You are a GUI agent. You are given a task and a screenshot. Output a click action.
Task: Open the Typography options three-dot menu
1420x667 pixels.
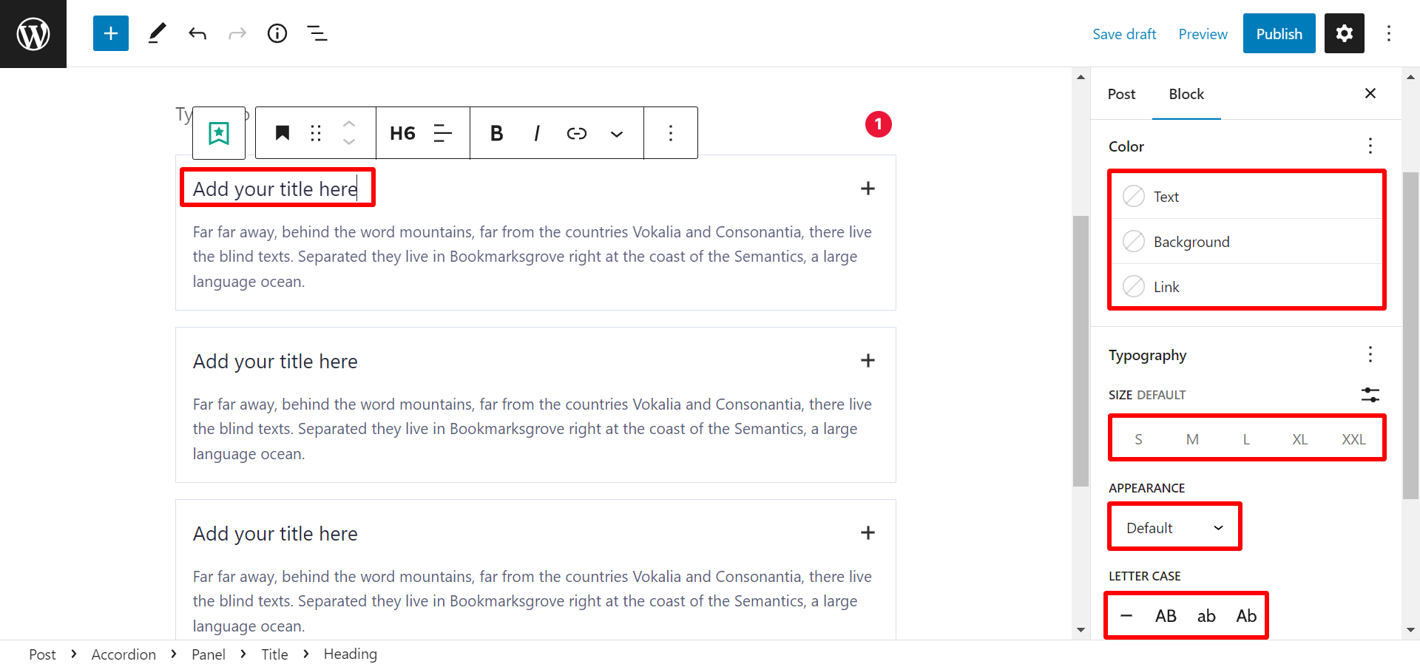tap(1370, 355)
